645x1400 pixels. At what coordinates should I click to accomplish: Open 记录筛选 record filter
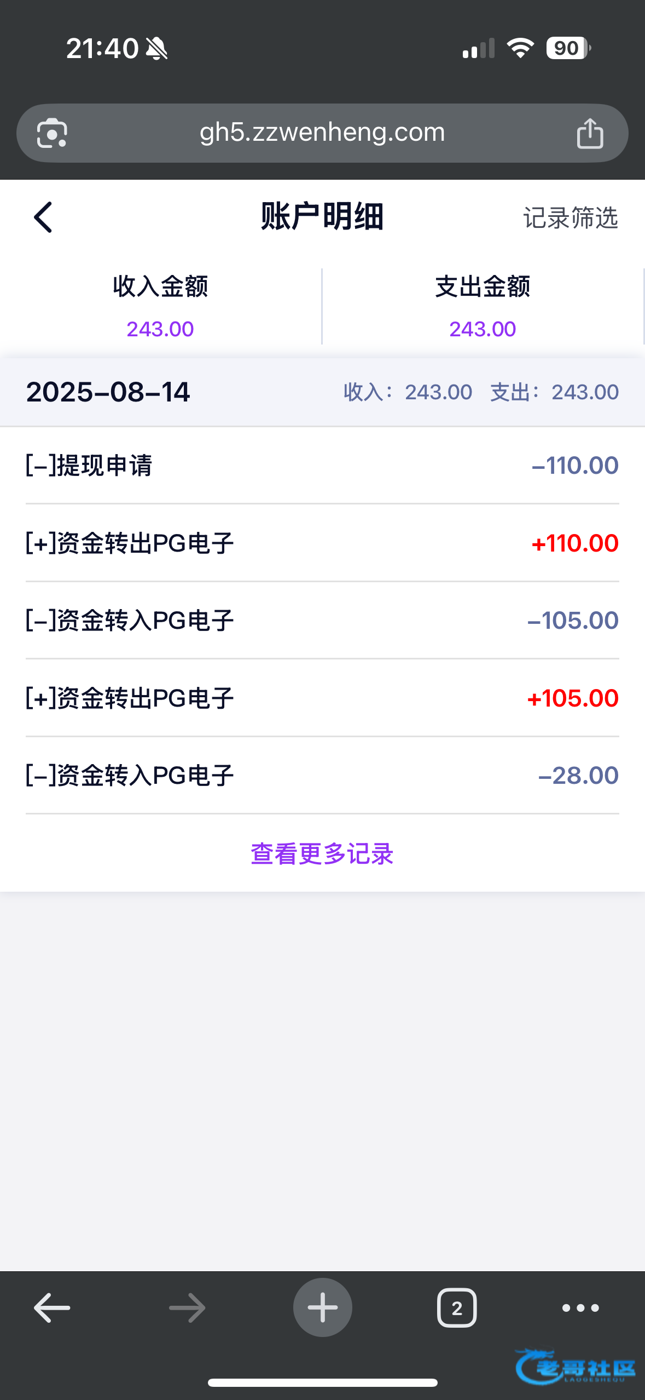click(570, 218)
